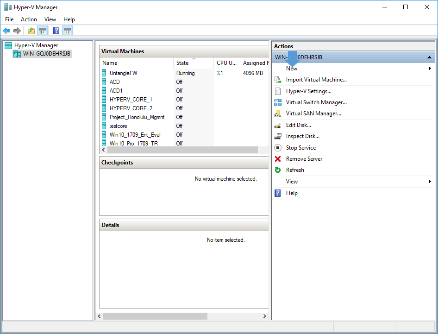Select the Hyper-V Manager tree root
438x334 pixels.
click(36, 45)
